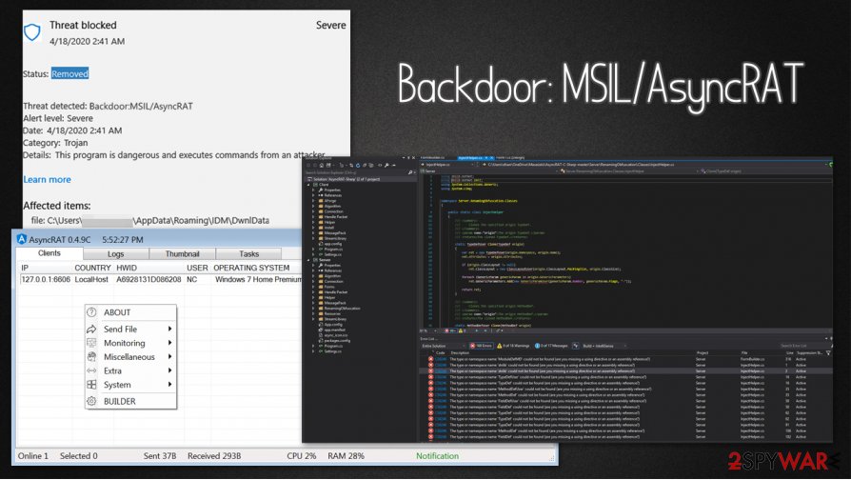This screenshot has height=480, width=851.
Task: Sort clients by the IP column header
Action: tap(25, 268)
